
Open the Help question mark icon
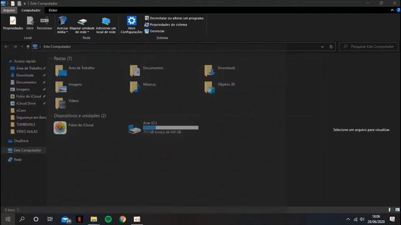point(398,10)
